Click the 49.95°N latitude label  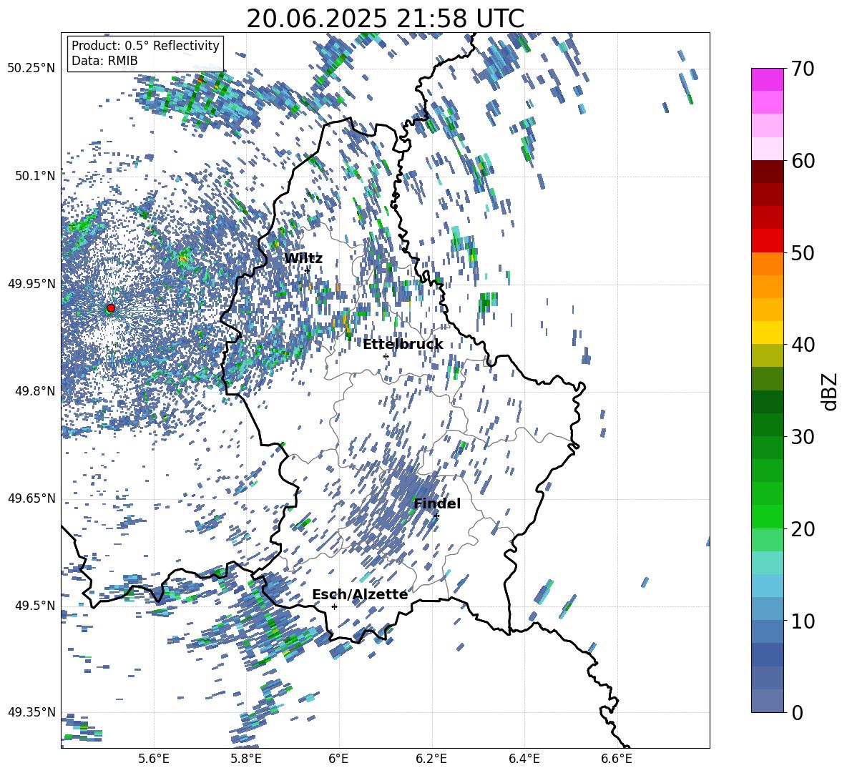31,284
